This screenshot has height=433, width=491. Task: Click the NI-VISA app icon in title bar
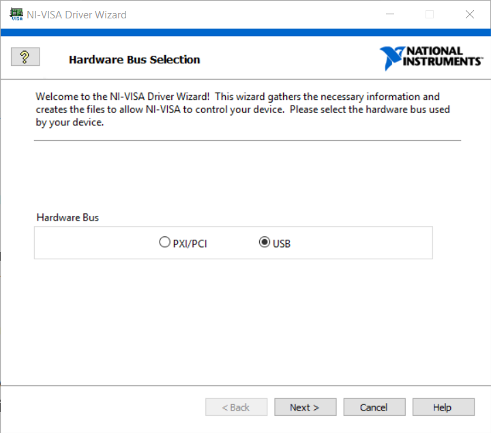coord(16,14)
